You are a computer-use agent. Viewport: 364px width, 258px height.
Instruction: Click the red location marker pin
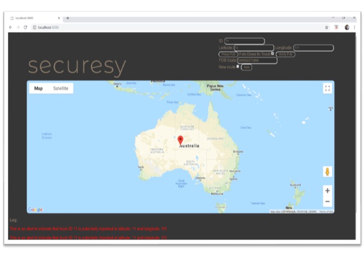tap(180, 140)
